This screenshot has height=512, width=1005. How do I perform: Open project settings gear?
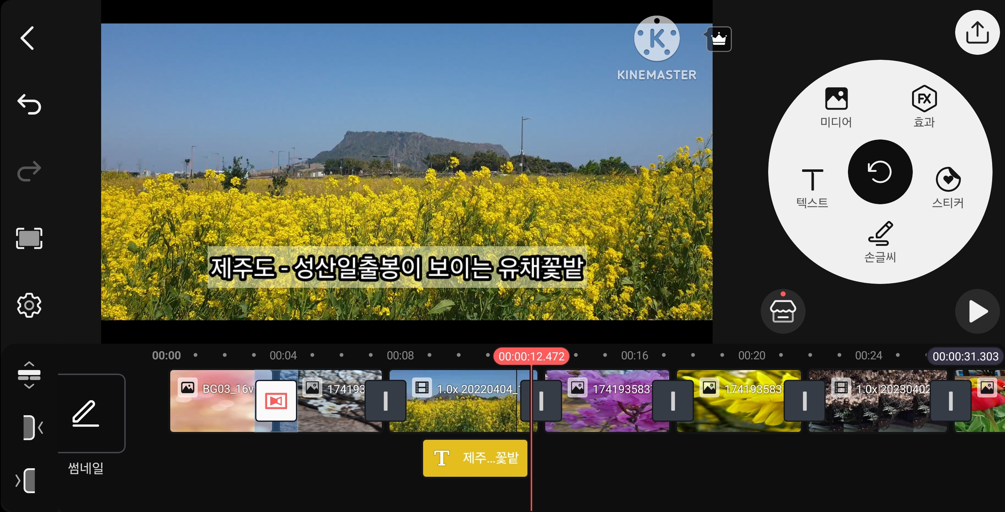coord(29,305)
